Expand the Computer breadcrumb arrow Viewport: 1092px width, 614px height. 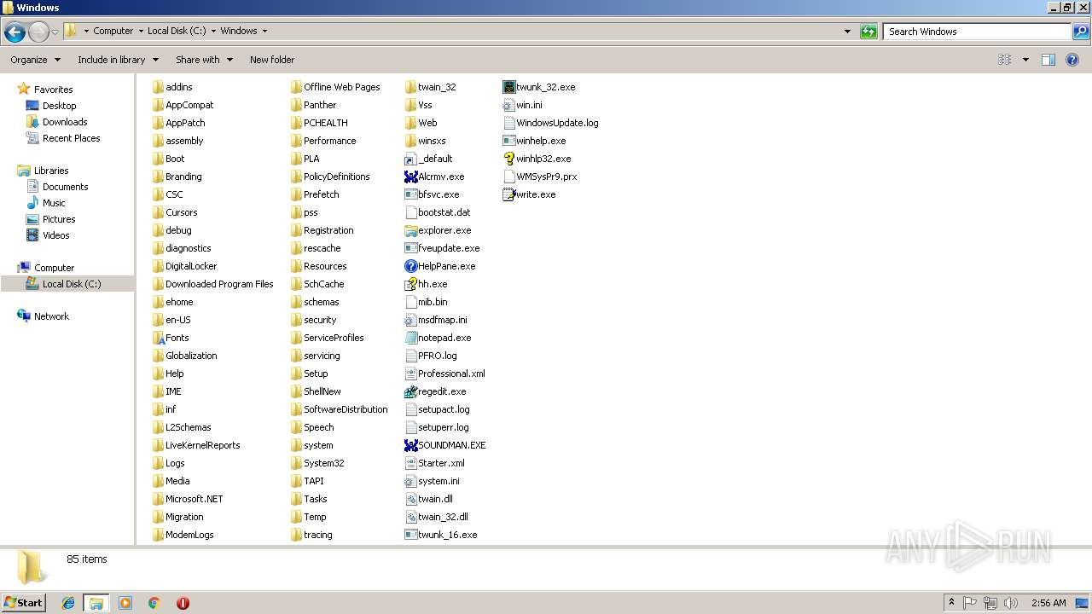pos(140,31)
